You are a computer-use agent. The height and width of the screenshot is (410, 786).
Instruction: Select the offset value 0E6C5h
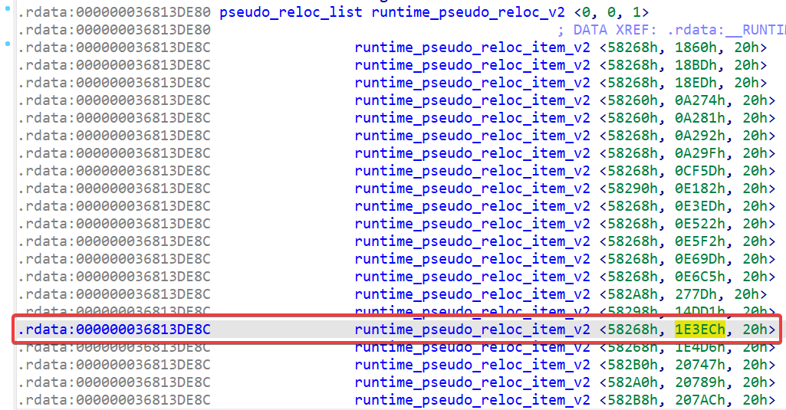[x=700, y=277]
